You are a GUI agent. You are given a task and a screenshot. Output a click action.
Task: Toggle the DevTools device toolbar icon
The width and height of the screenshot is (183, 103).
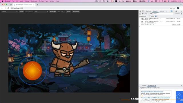143,11
